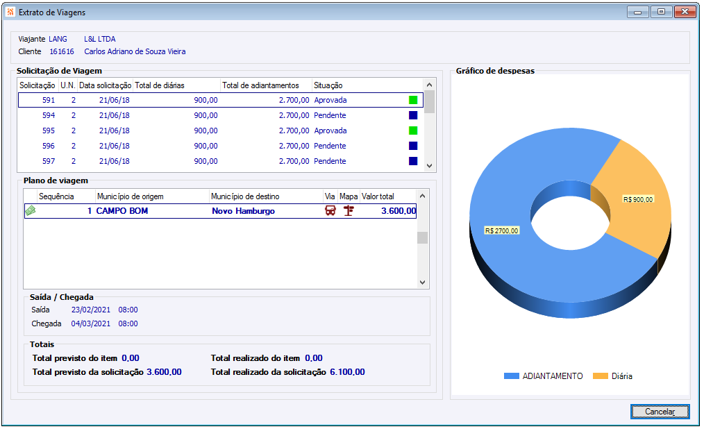
Task: Click the bus icon in Via column
Action: (x=330, y=211)
